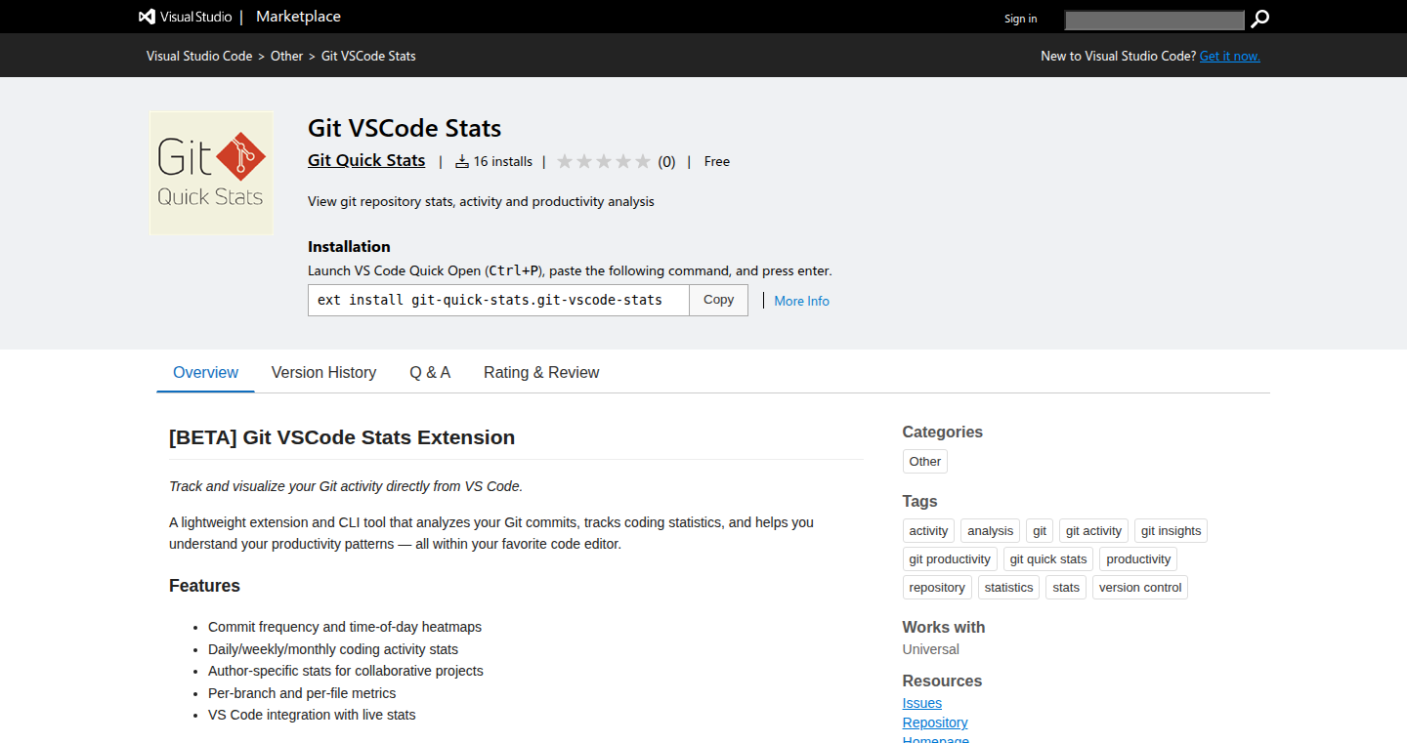Open the Other breadcrumb
Viewport: 1407px width, 743px height.
click(x=287, y=56)
